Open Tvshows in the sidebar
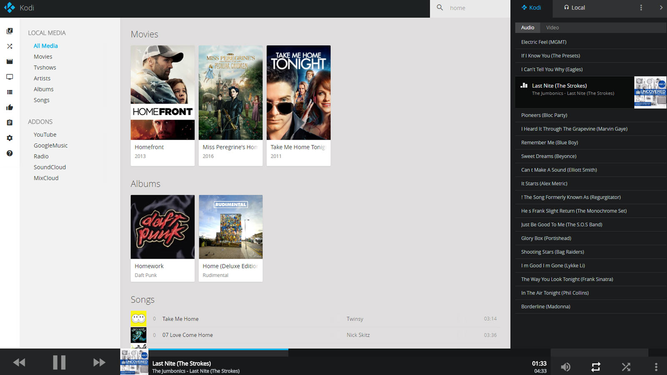This screenshot has width=667, height=375. tap(45, 67)
